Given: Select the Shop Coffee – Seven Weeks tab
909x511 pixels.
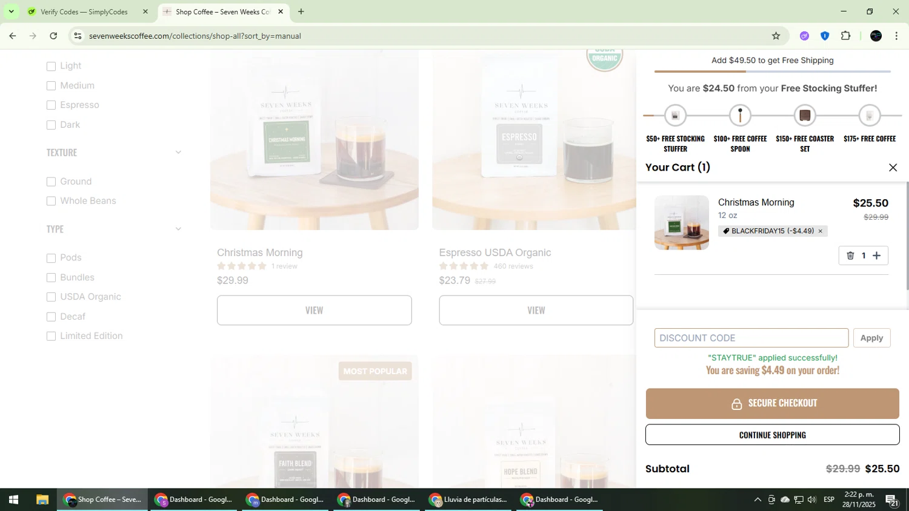Looking at the screenshot, I should pos(222,12).
